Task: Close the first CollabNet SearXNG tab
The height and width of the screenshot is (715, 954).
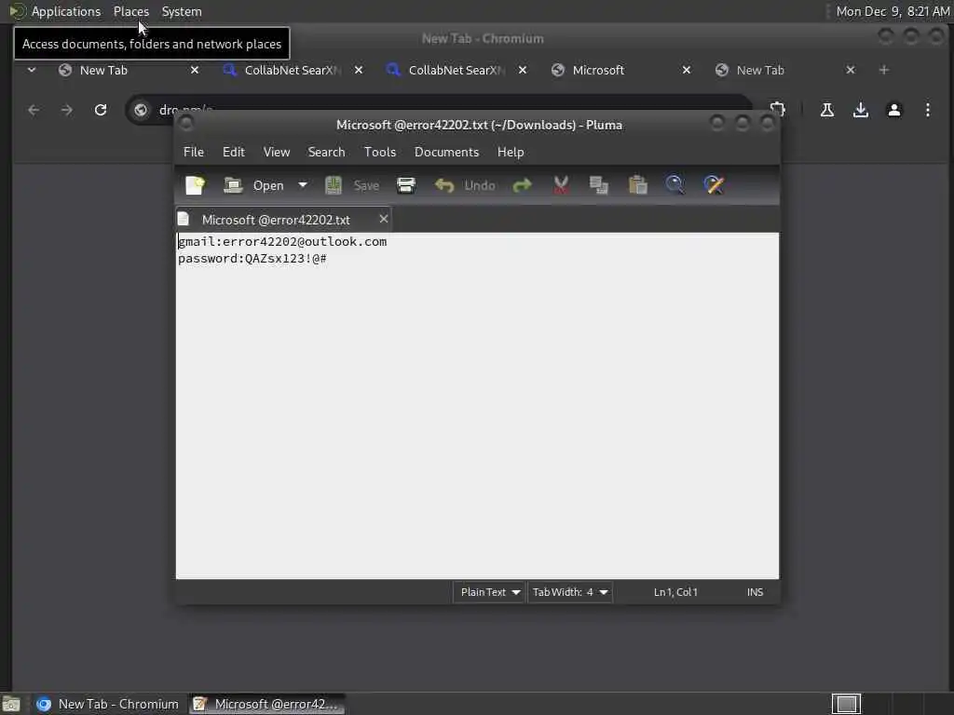Action: pos(359,71)
